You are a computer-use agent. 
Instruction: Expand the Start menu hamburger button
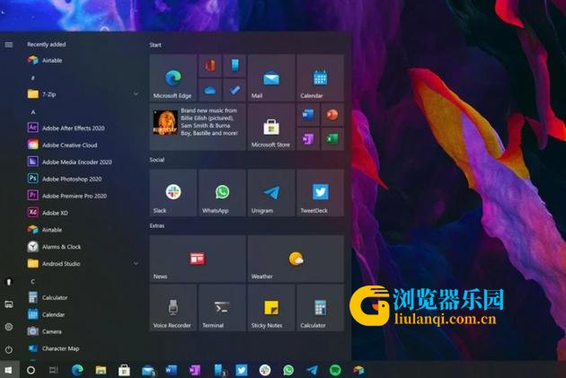pos(9,45)
